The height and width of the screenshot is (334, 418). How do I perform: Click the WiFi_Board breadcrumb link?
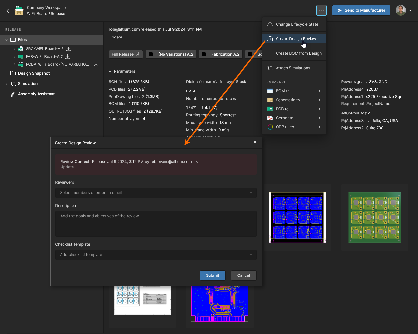pos(37,14)
